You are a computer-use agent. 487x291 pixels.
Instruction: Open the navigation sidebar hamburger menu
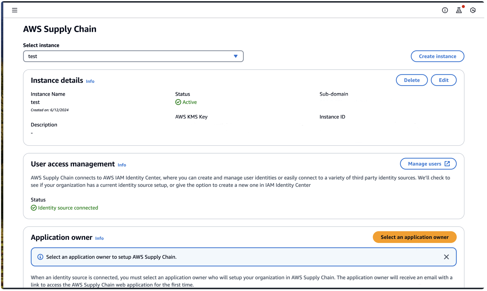15,10
